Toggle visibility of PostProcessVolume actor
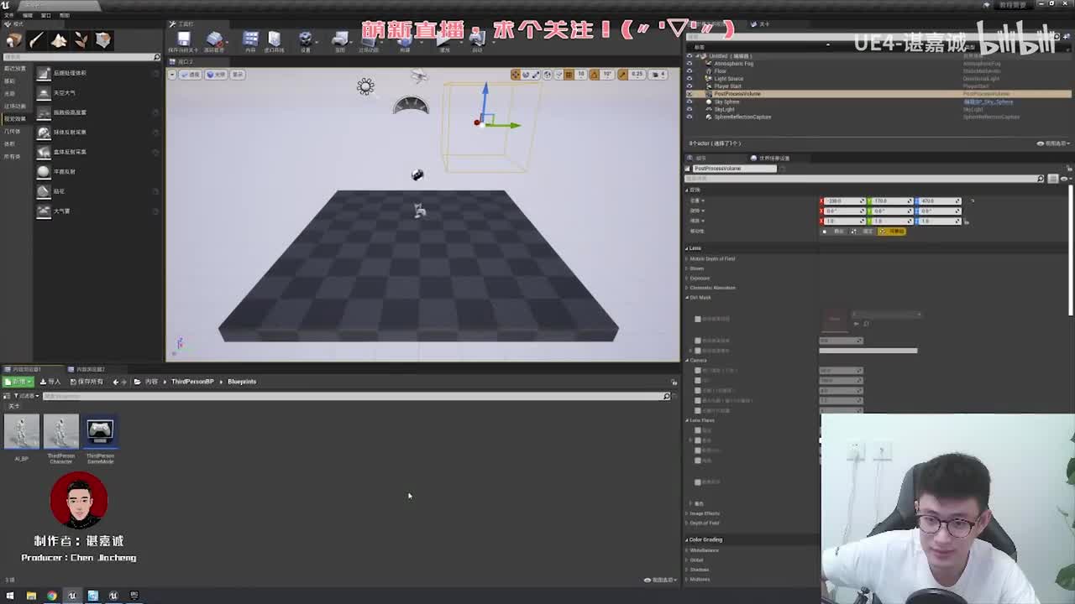1075x604 pixels. point(690,94)
